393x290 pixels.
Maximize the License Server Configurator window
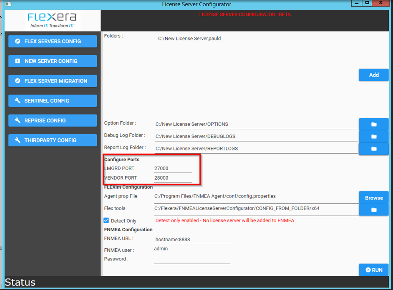[367, 3]
